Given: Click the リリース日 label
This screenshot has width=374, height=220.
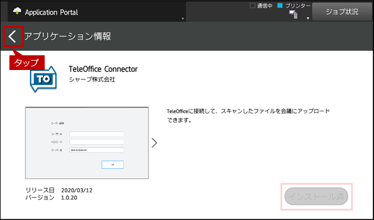Looking at the screenshot, I should click(x=40, y=191).
